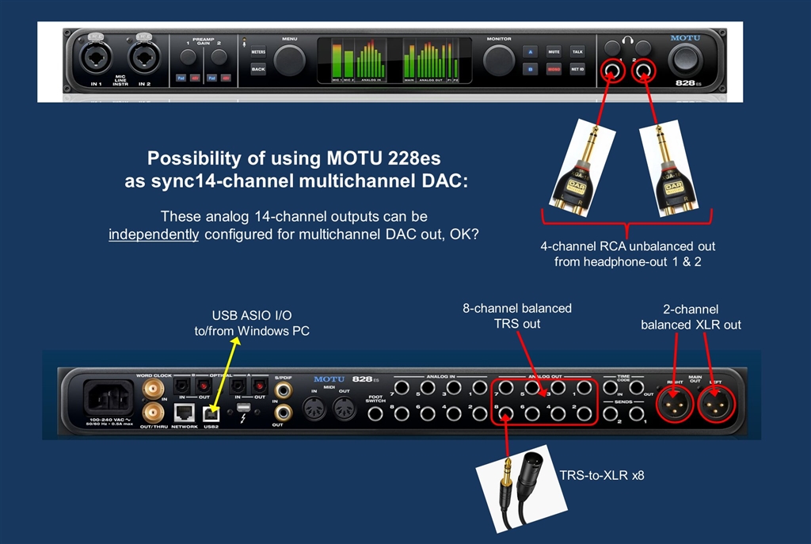Click the BACK button below METERS
This screenshot has height=544, width=811.
pos(258,69)
